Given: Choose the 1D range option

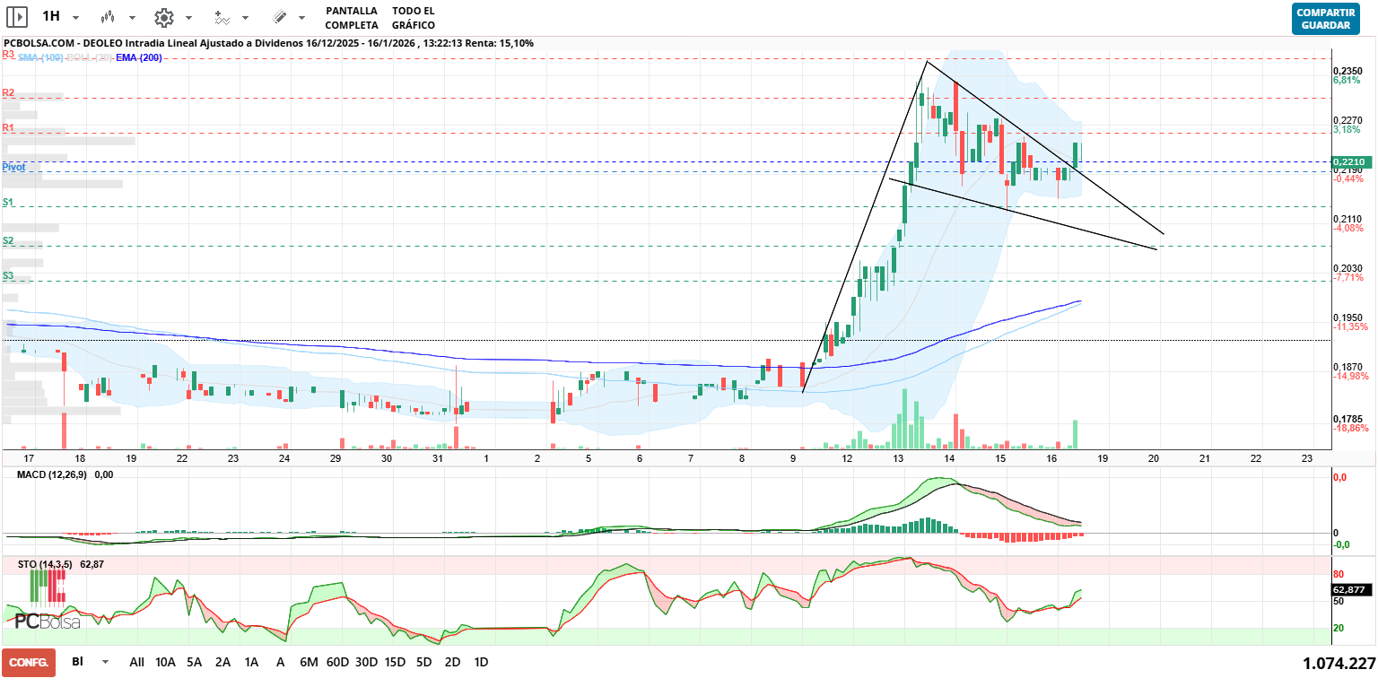Looking at the screenshot, I should tap(481, 662).
